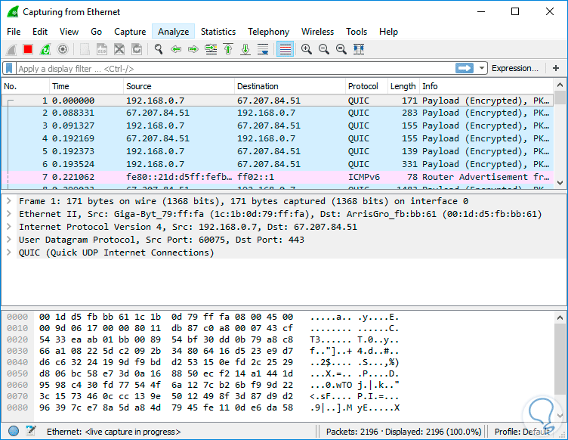Restart the current capture
Screen dimensions: 568x440
tap(45, 49)
